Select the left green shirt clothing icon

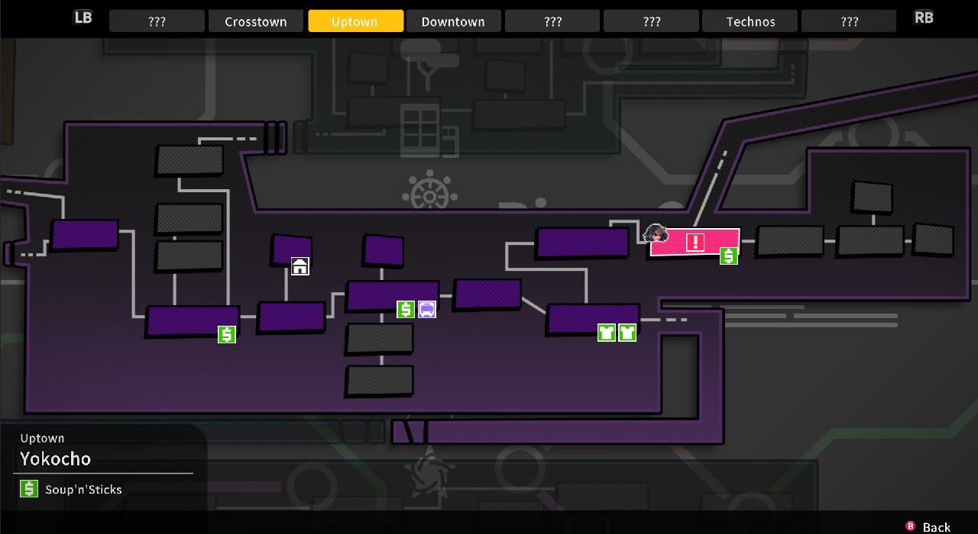click(607, 332)
